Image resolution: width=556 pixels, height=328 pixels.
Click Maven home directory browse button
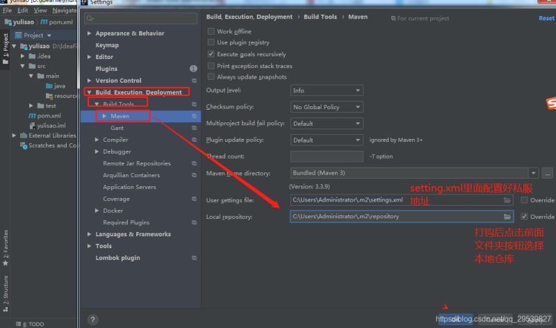pos(547,173)
